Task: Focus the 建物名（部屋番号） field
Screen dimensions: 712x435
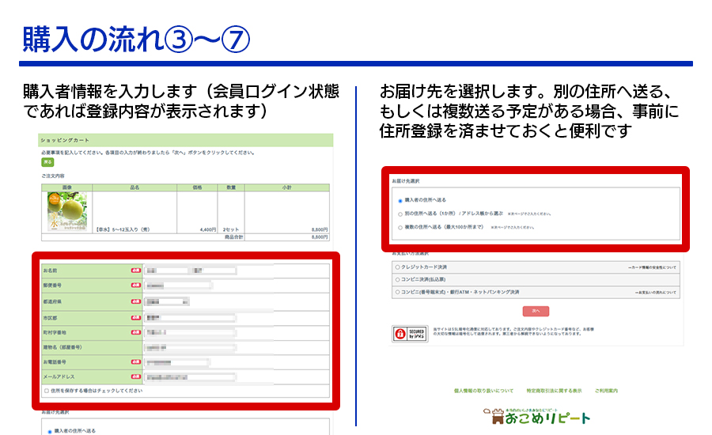Action: [191, 347]
